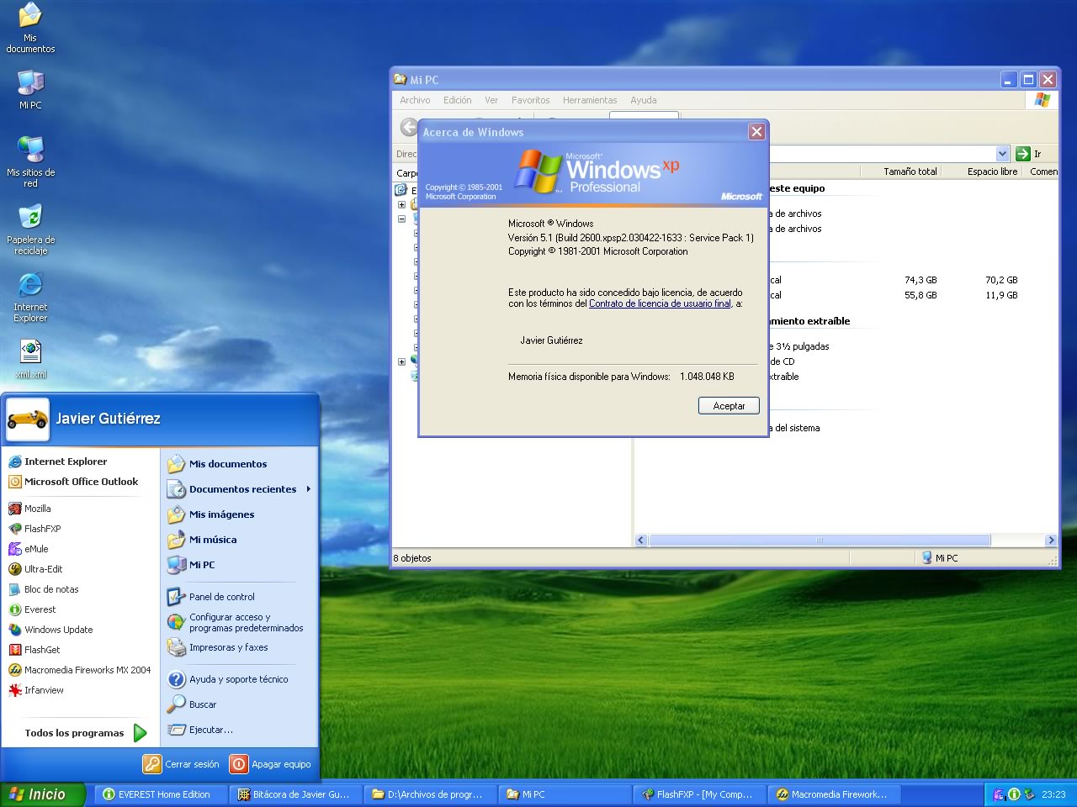1077x807 pixels.
Task: Open Mi música in Start menu
Action: coord(202,540)
